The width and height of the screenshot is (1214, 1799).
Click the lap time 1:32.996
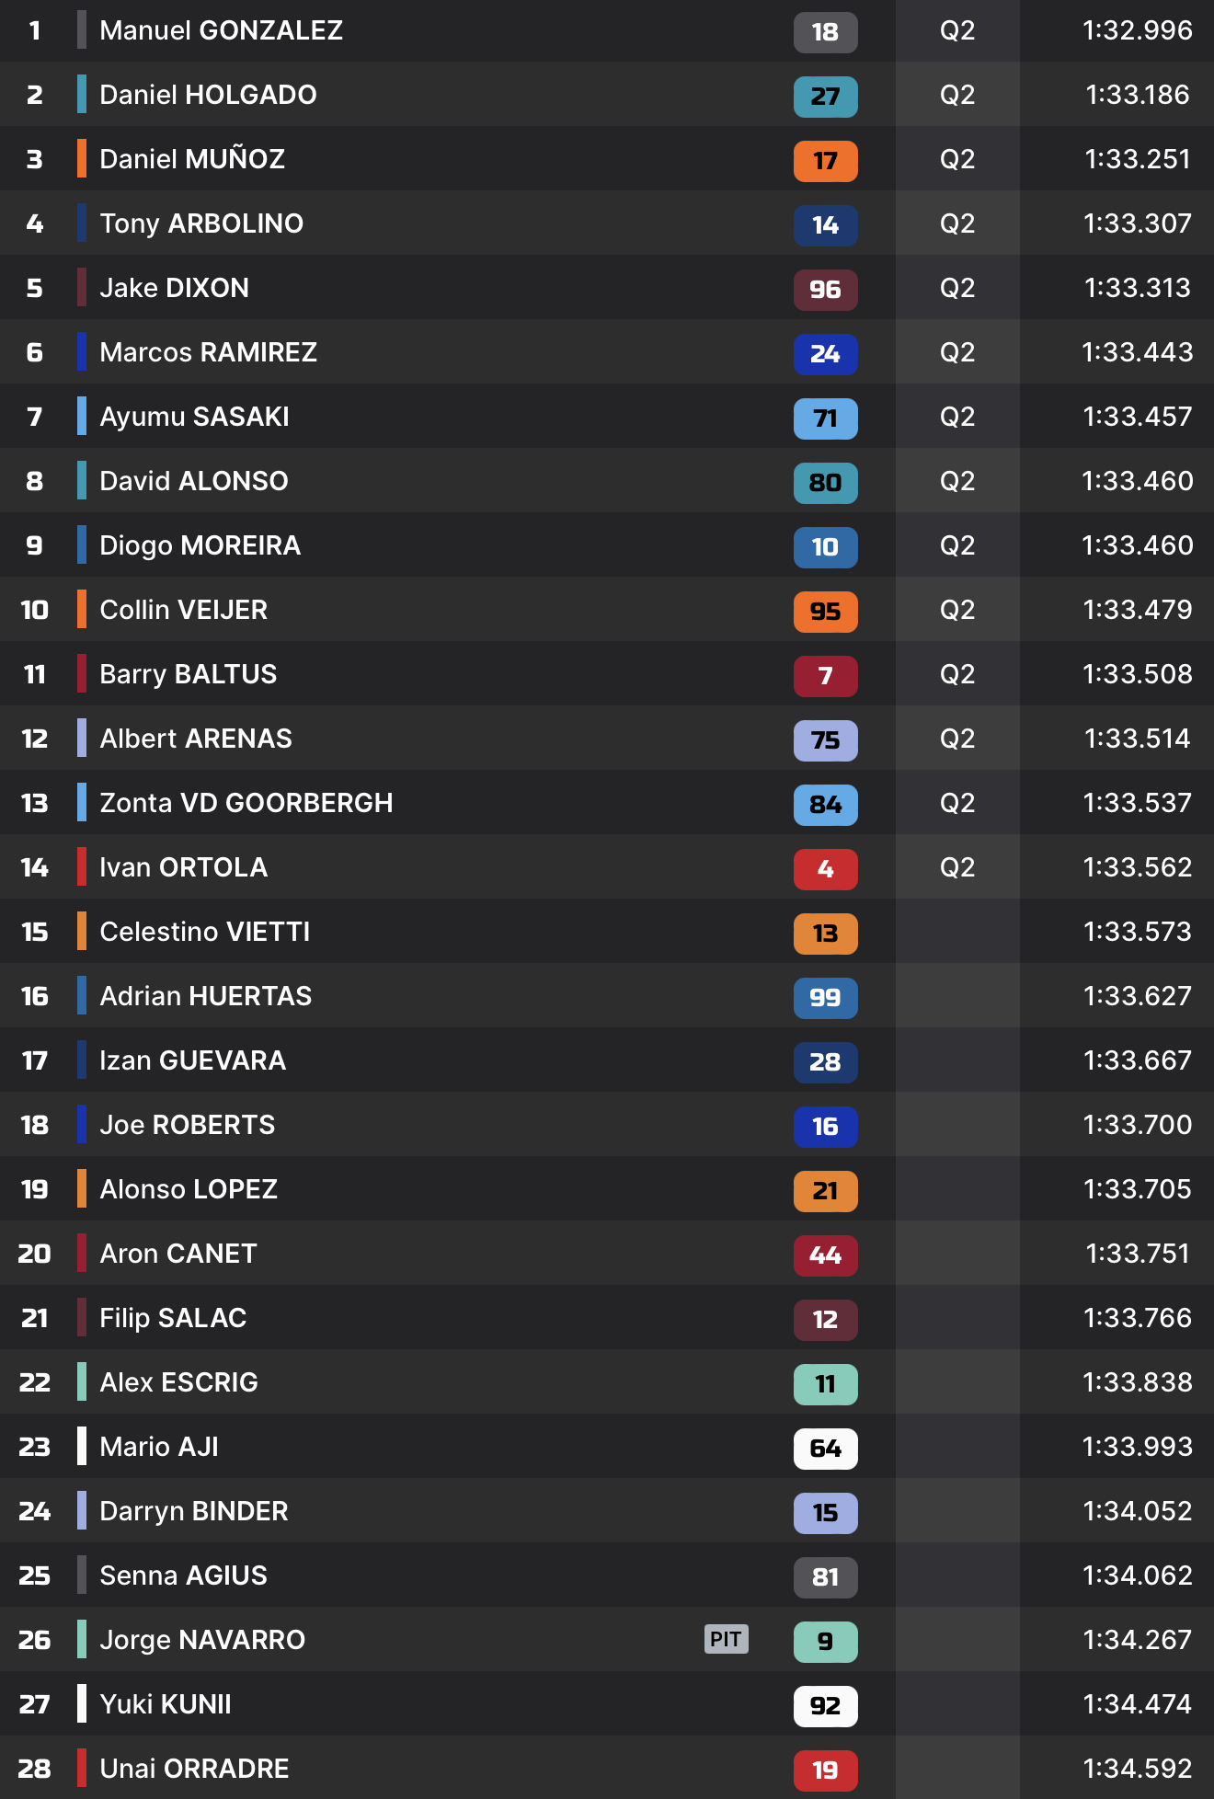coord(1137,30)
